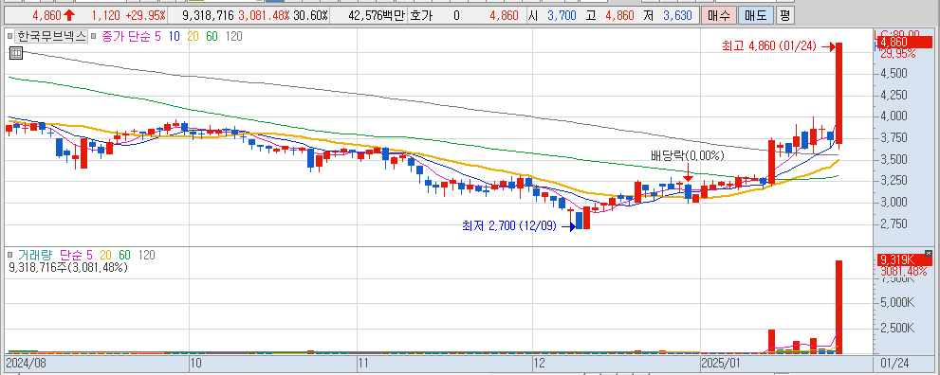Click the 최저 2,700 (12/09) low marker
The height and width of the screenshot is (375, 940).
tap(519, 226)
